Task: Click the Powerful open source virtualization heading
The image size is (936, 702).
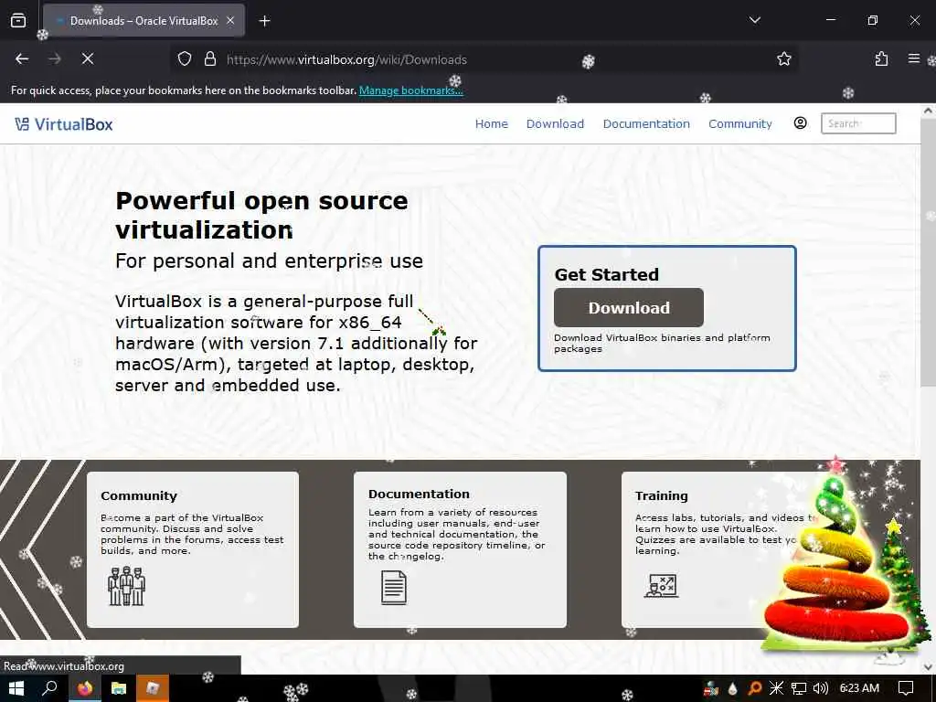Action: click(x=262, y=215)
